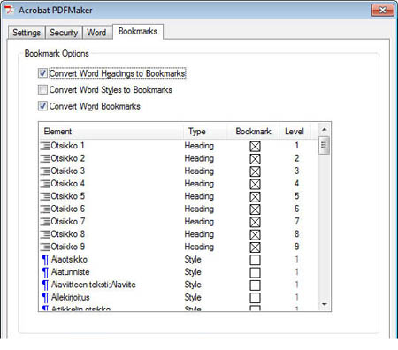The width and height of the screenshot is (398, 350).
Task: Switch to the Settings tab
Action: 27,33
